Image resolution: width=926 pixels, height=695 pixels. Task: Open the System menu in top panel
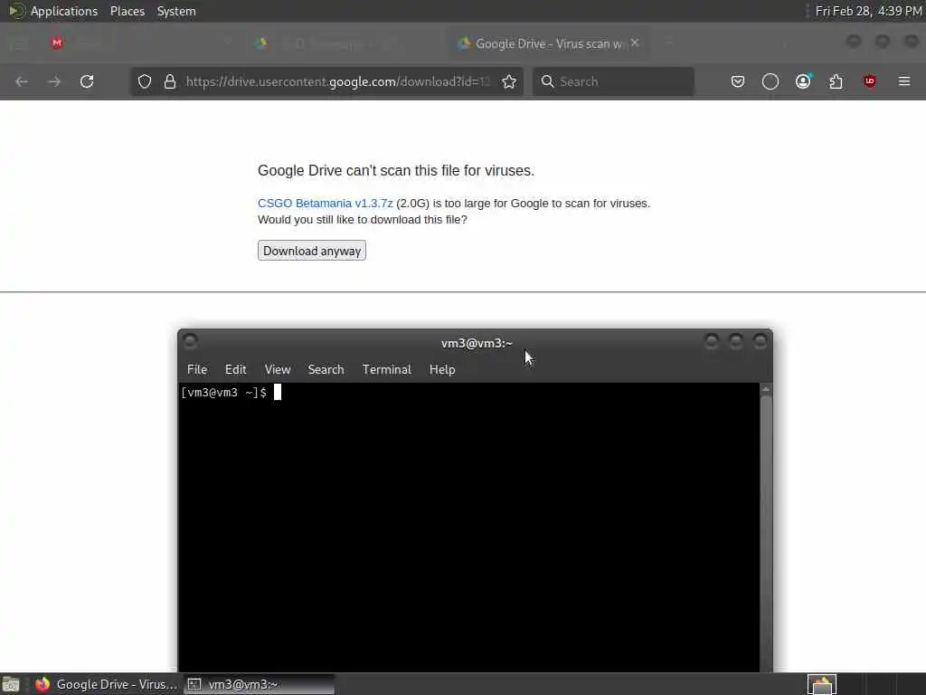point(176,11)
